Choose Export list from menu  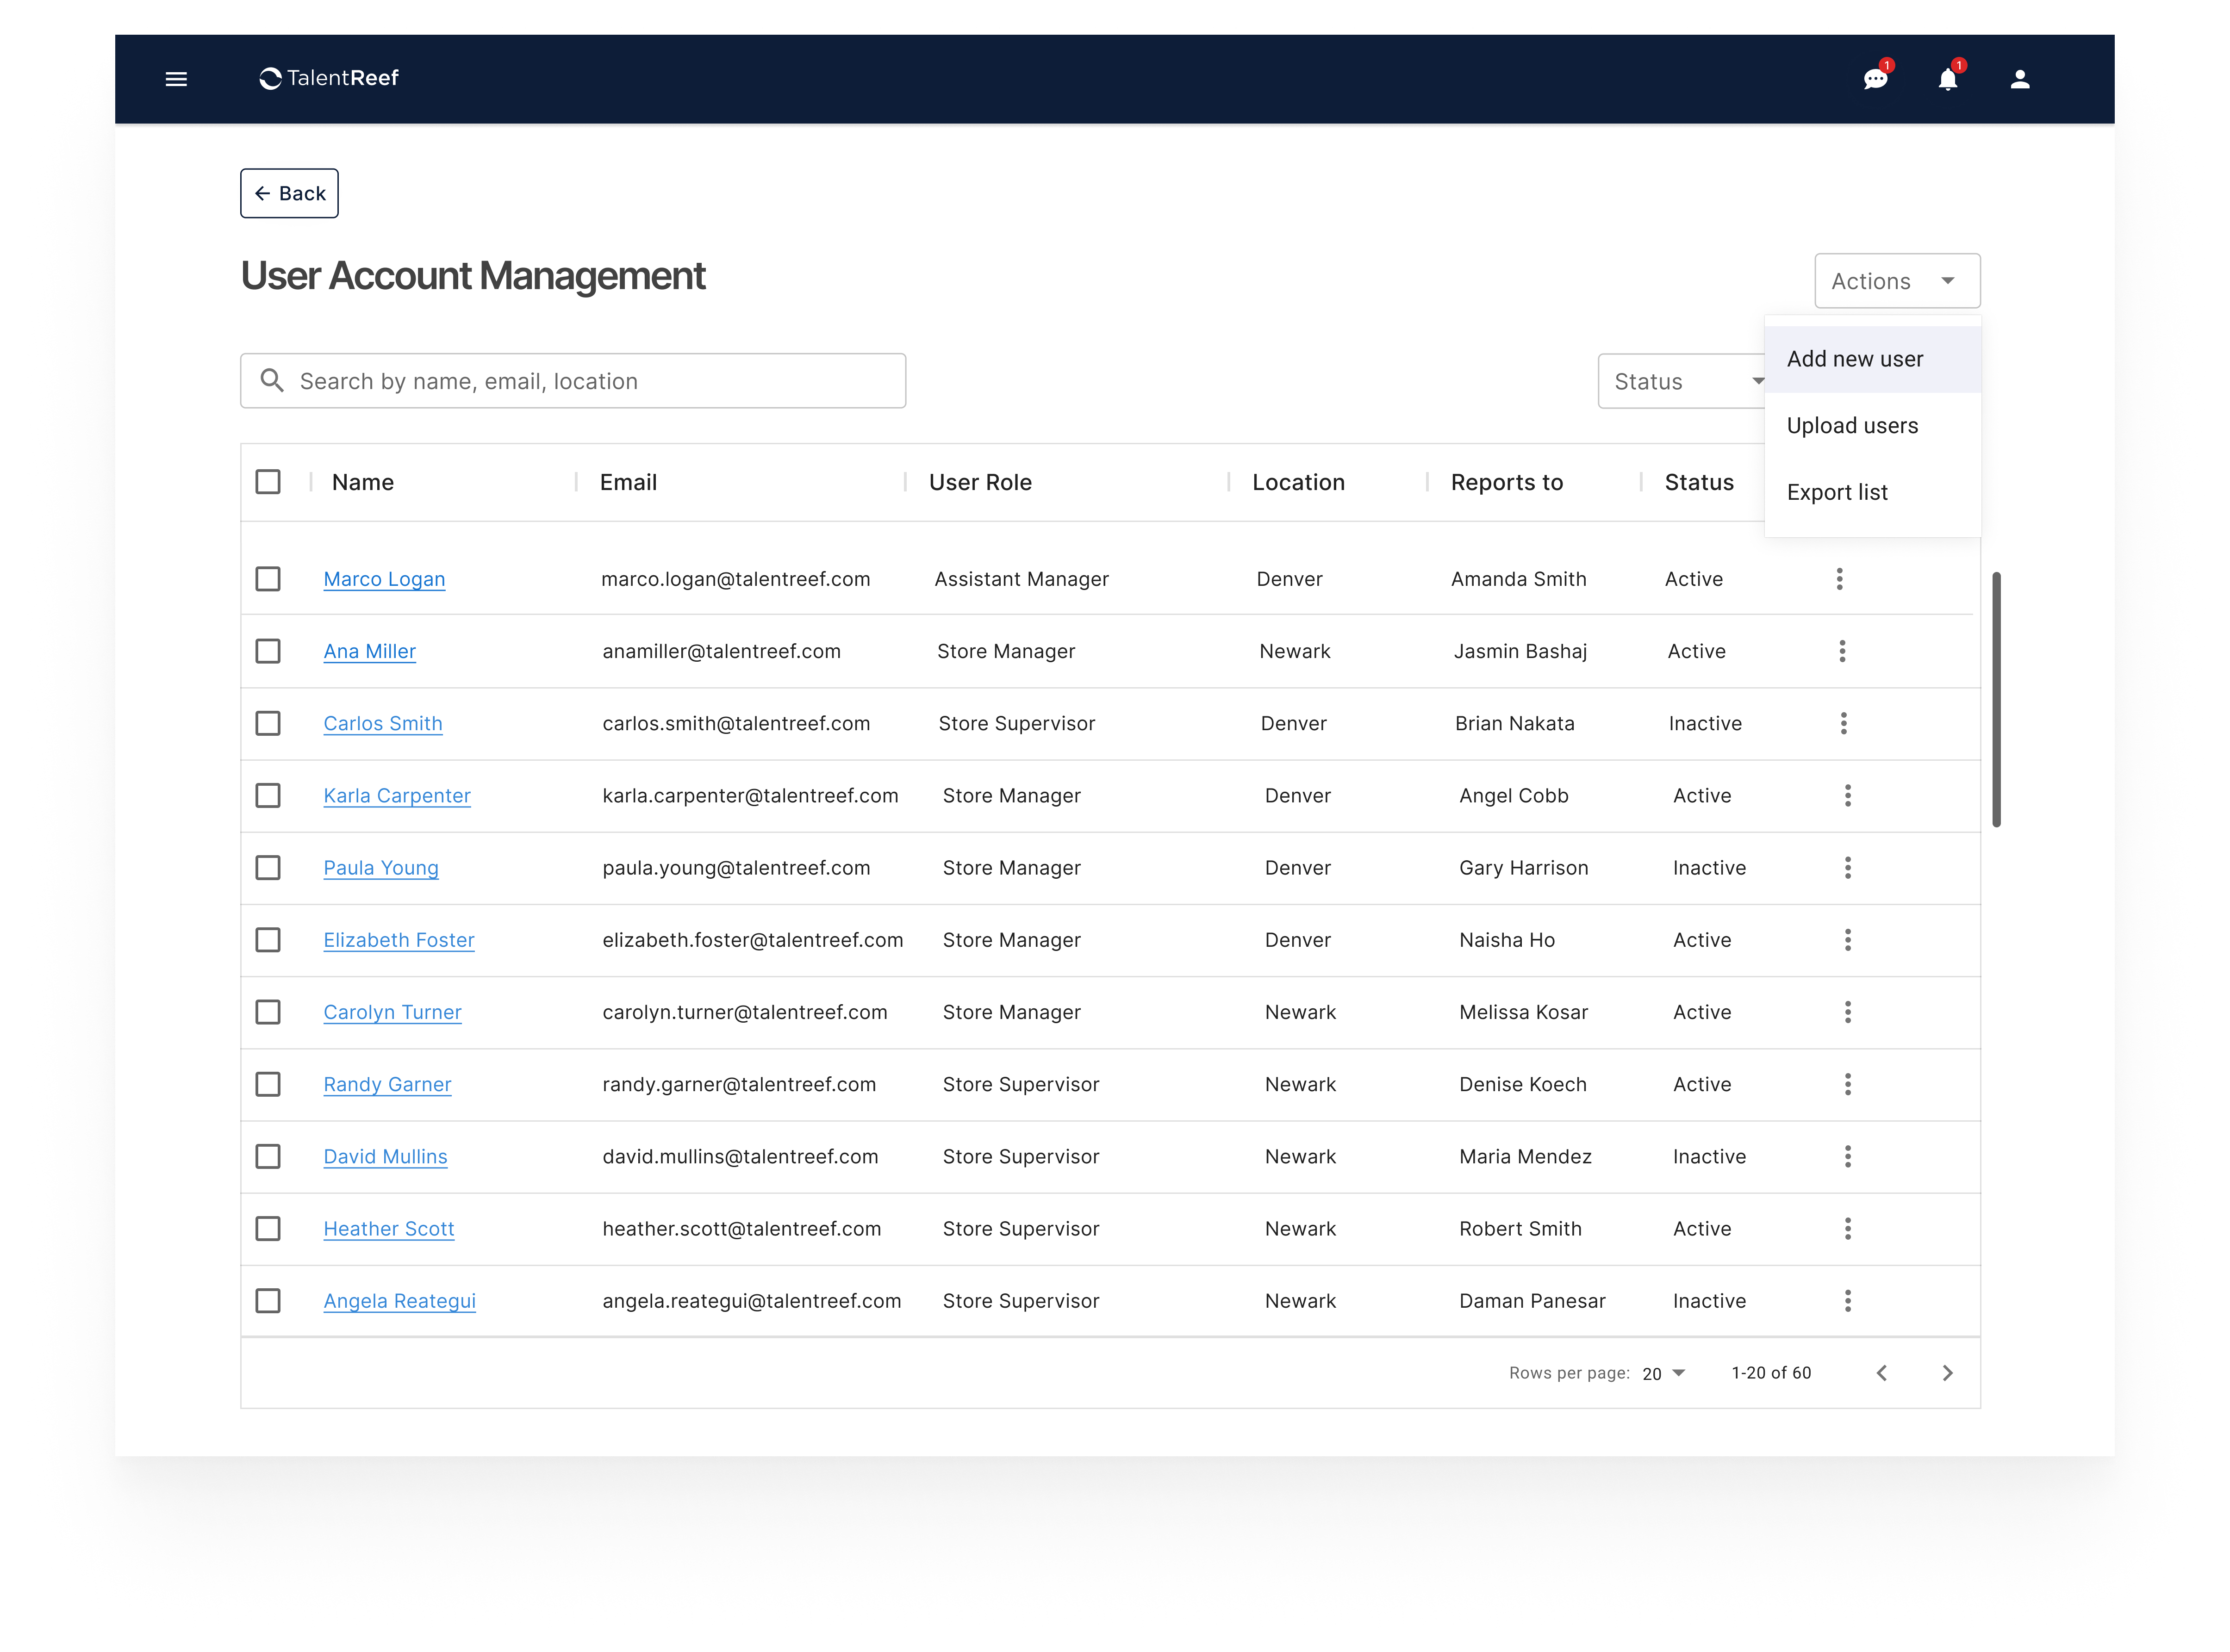[x=1872, y=492]
